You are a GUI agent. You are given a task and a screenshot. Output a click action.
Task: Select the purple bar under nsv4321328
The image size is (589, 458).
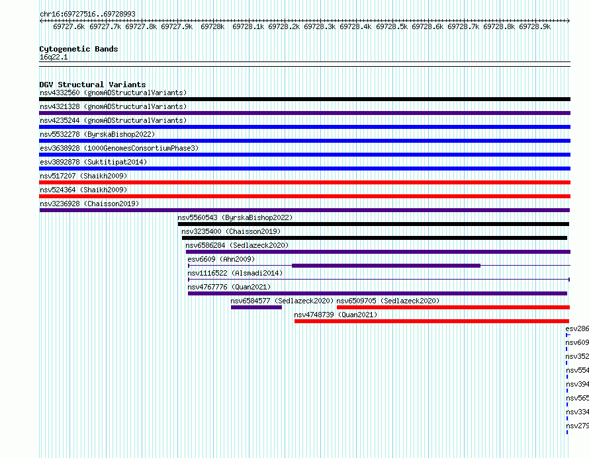point(304,113)
